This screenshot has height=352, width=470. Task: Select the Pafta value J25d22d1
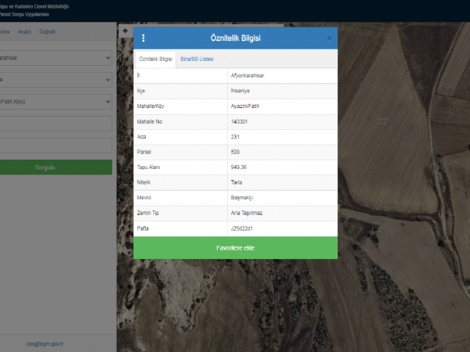[x=282, y=228]
